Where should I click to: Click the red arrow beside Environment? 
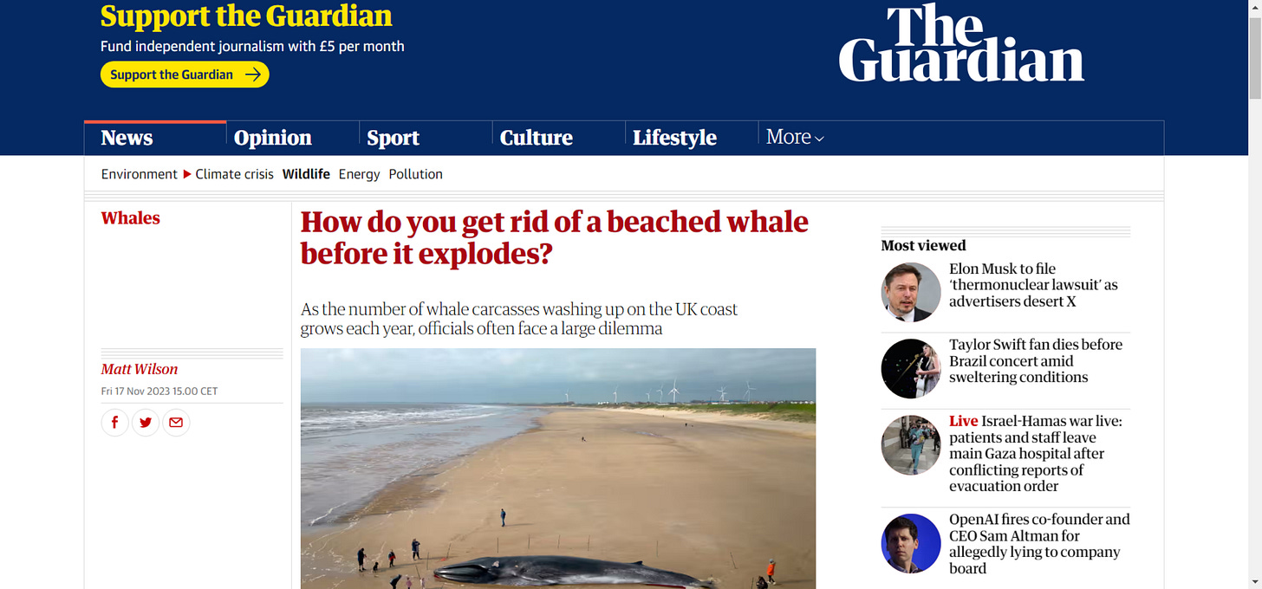click(x=186, y=174)
